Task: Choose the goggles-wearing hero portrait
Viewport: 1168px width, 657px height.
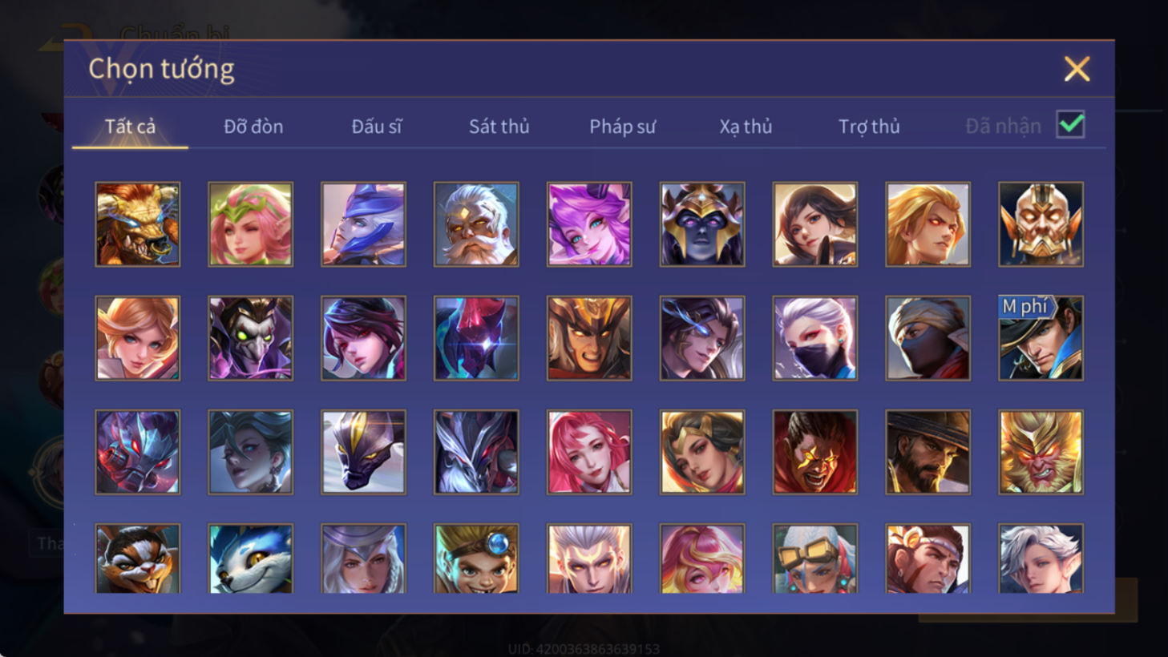Action: click(x=814, y=558)
